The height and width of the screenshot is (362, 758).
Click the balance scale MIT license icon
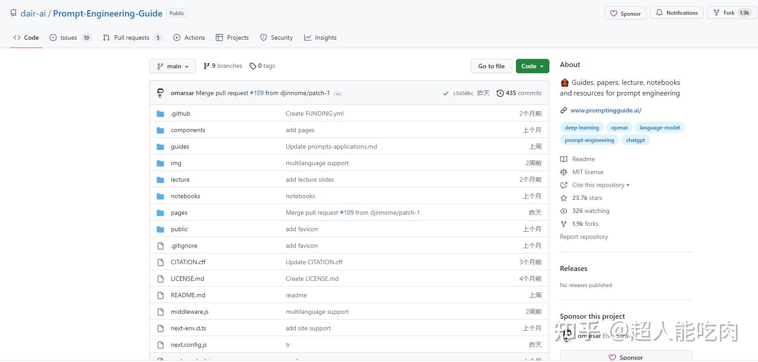point(564,172)
